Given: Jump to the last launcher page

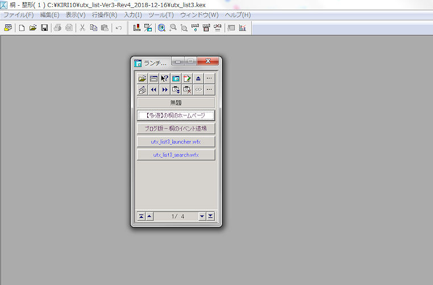Looking at the screenshot, I should point(210,216).
